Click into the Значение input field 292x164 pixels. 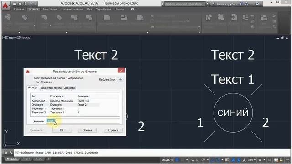[83, 121]
